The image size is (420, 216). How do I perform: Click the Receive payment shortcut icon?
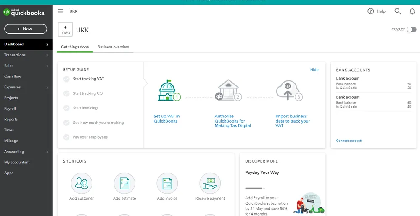[210, 184]
